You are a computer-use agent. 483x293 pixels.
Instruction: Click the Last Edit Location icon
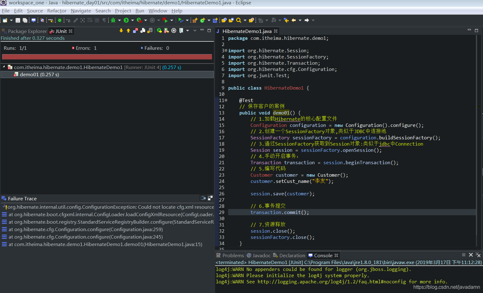coord(286,20)
